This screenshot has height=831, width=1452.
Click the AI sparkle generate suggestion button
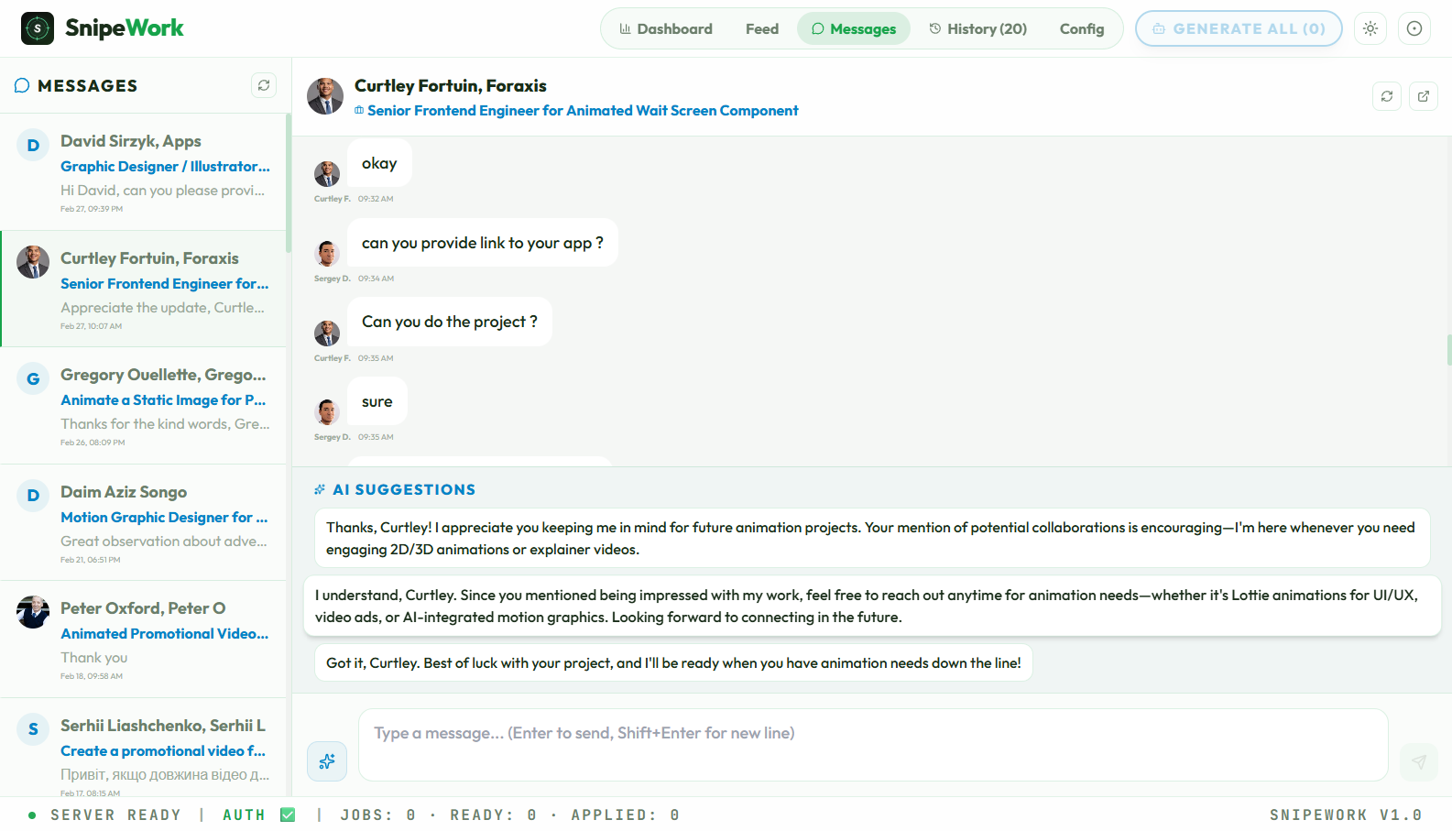327,761
